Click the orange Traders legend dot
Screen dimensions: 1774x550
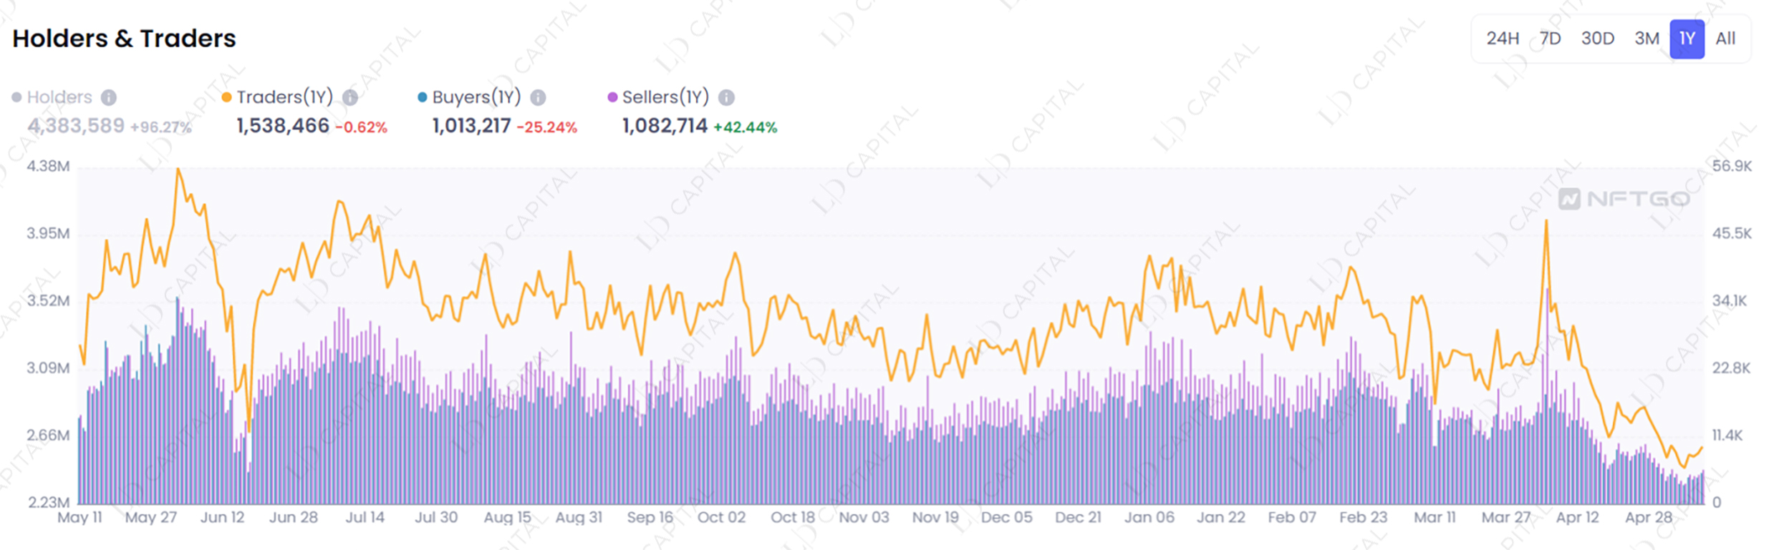click(226, 97)
